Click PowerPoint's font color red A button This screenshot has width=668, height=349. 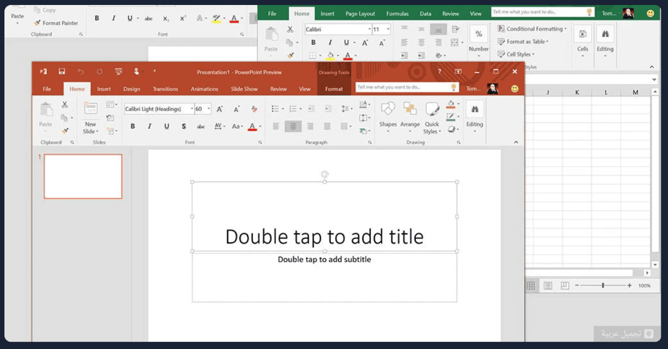pos(253,127)
